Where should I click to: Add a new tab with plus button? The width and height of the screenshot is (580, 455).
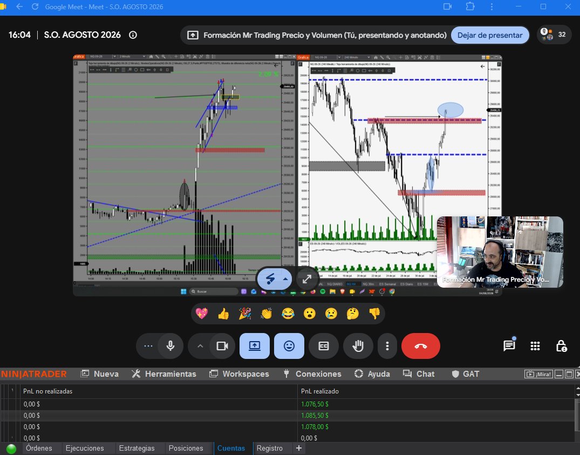pyautogui.click(x=299, y=449)
